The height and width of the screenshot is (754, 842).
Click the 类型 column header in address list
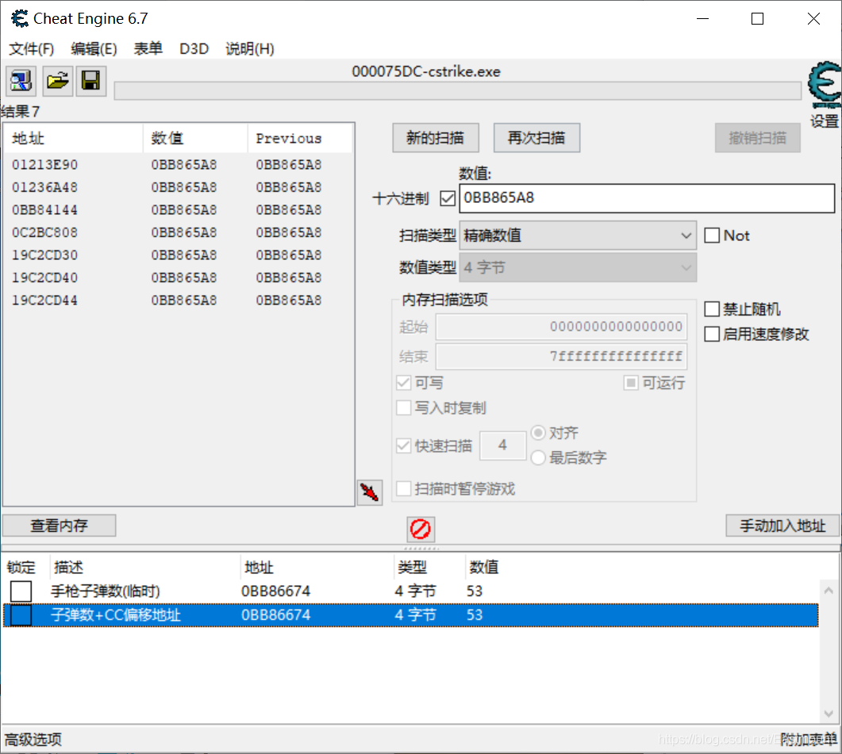(x=429, y=567)
